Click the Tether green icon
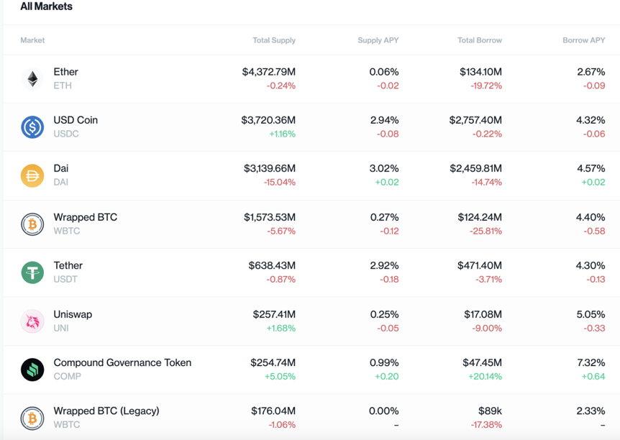The image size is (620, 440). click(x=32, y=272)
